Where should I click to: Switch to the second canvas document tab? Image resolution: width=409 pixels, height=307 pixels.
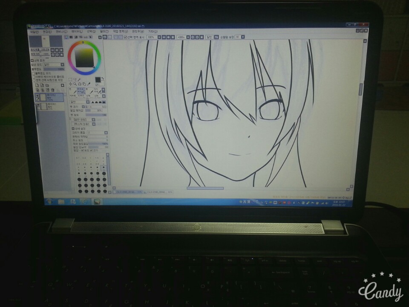pos(158,192)
